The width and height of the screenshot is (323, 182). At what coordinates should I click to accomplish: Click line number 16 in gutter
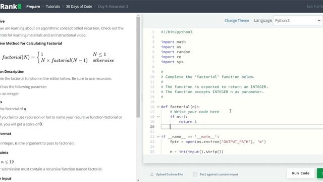pos(152,107)
